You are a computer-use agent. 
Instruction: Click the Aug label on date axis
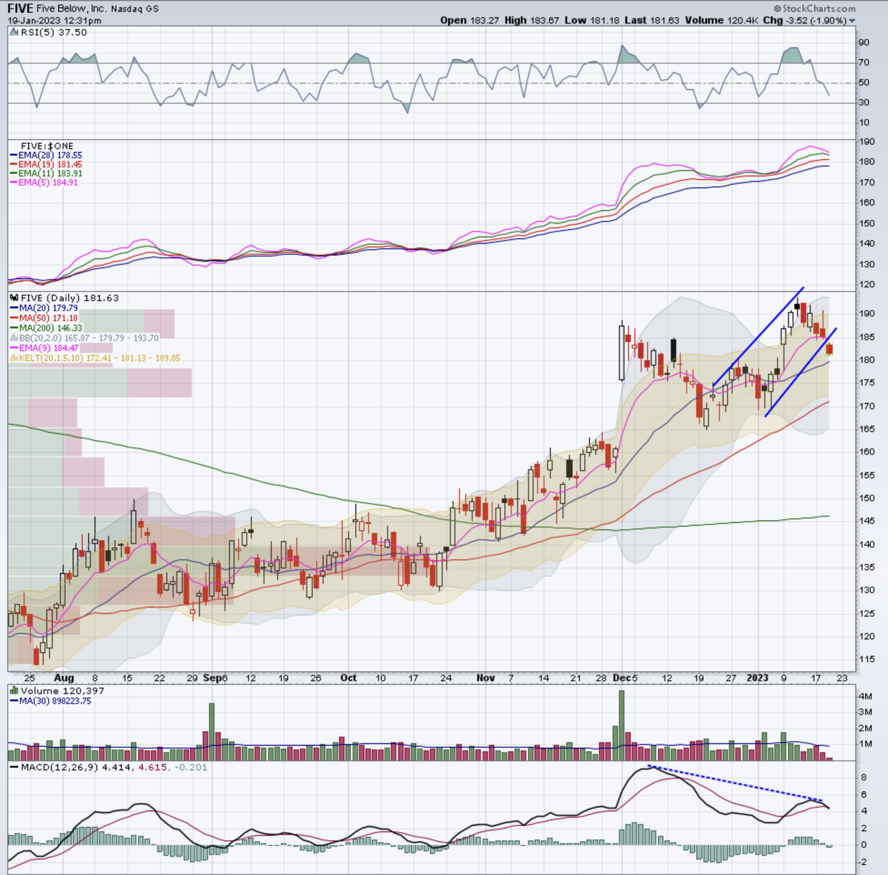tap(64, 678)
